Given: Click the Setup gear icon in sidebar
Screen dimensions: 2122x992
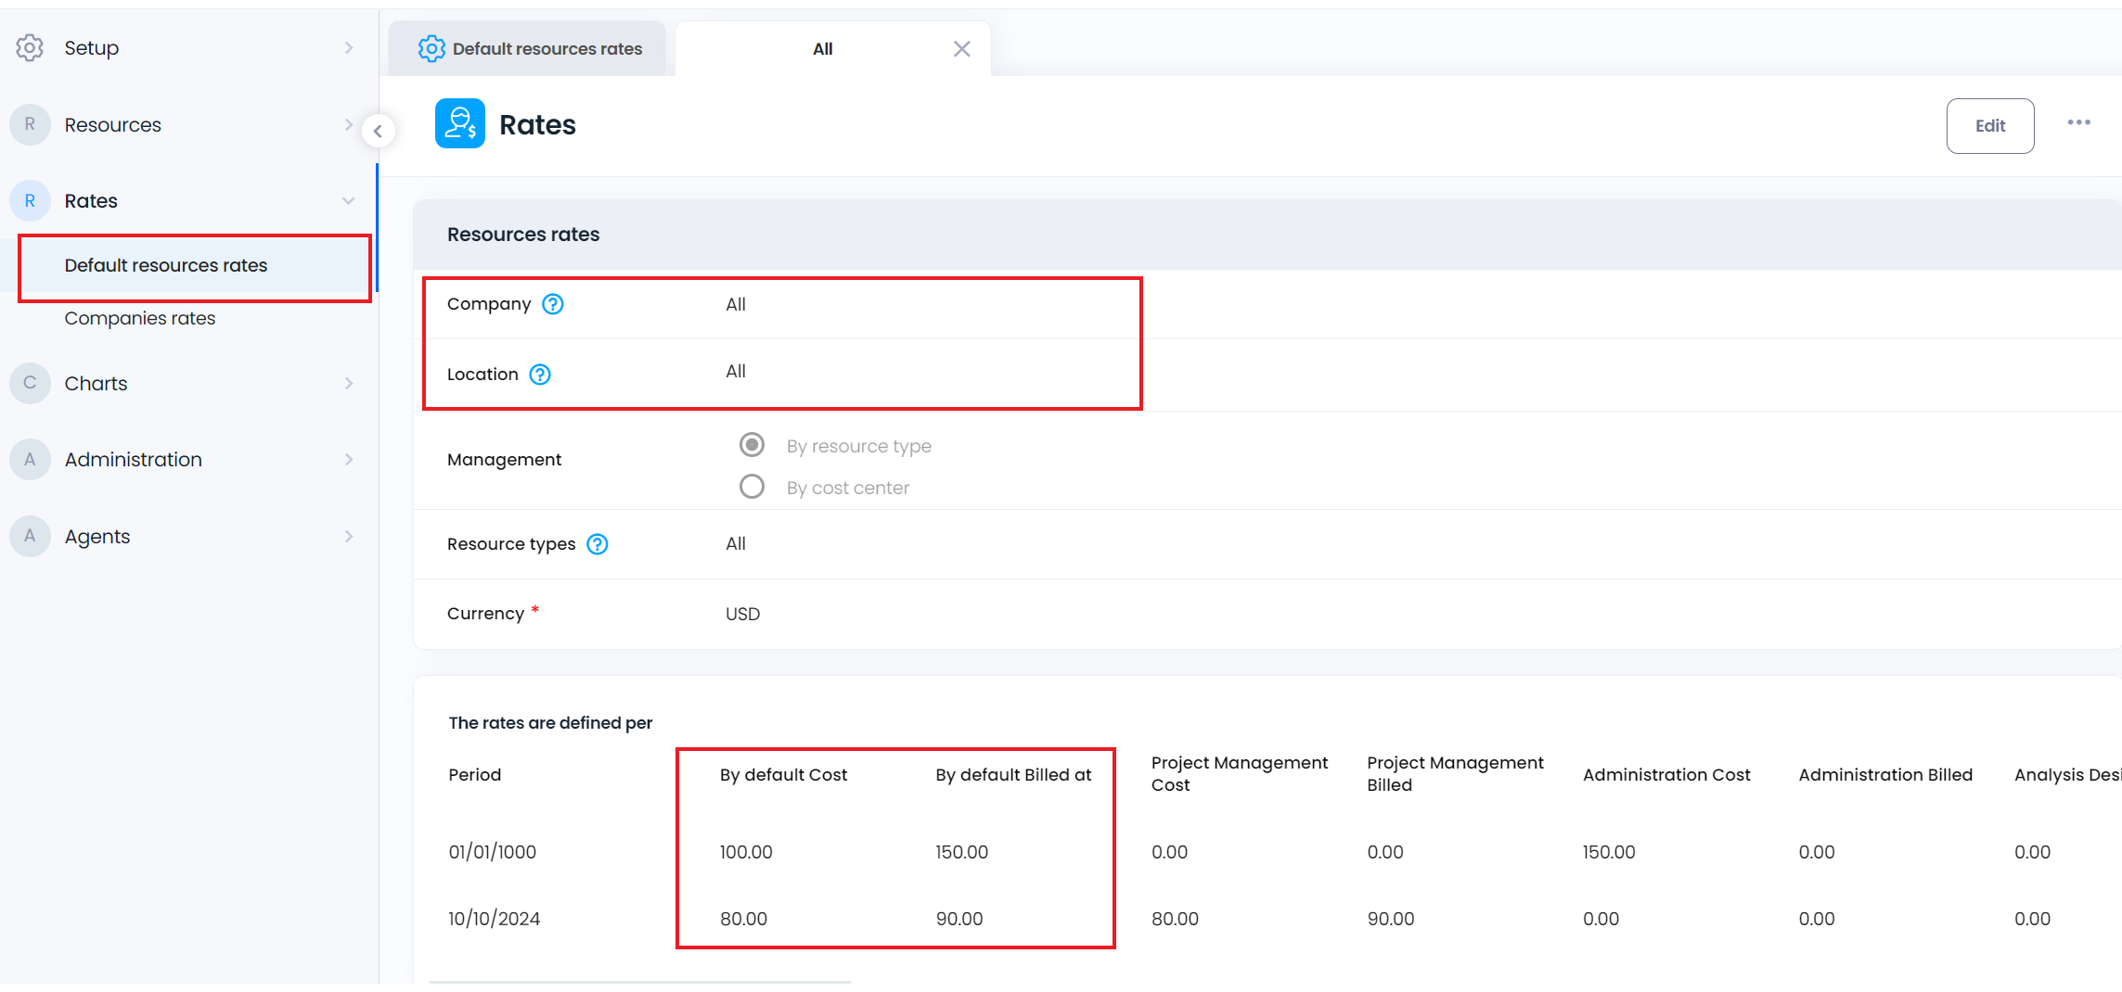Looking at the screenshot, I should pos(30,47).
